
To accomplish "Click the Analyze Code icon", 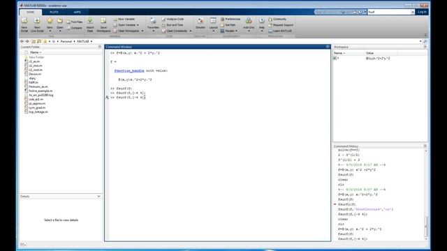I will pyautogui.click(x=163, y=19).
